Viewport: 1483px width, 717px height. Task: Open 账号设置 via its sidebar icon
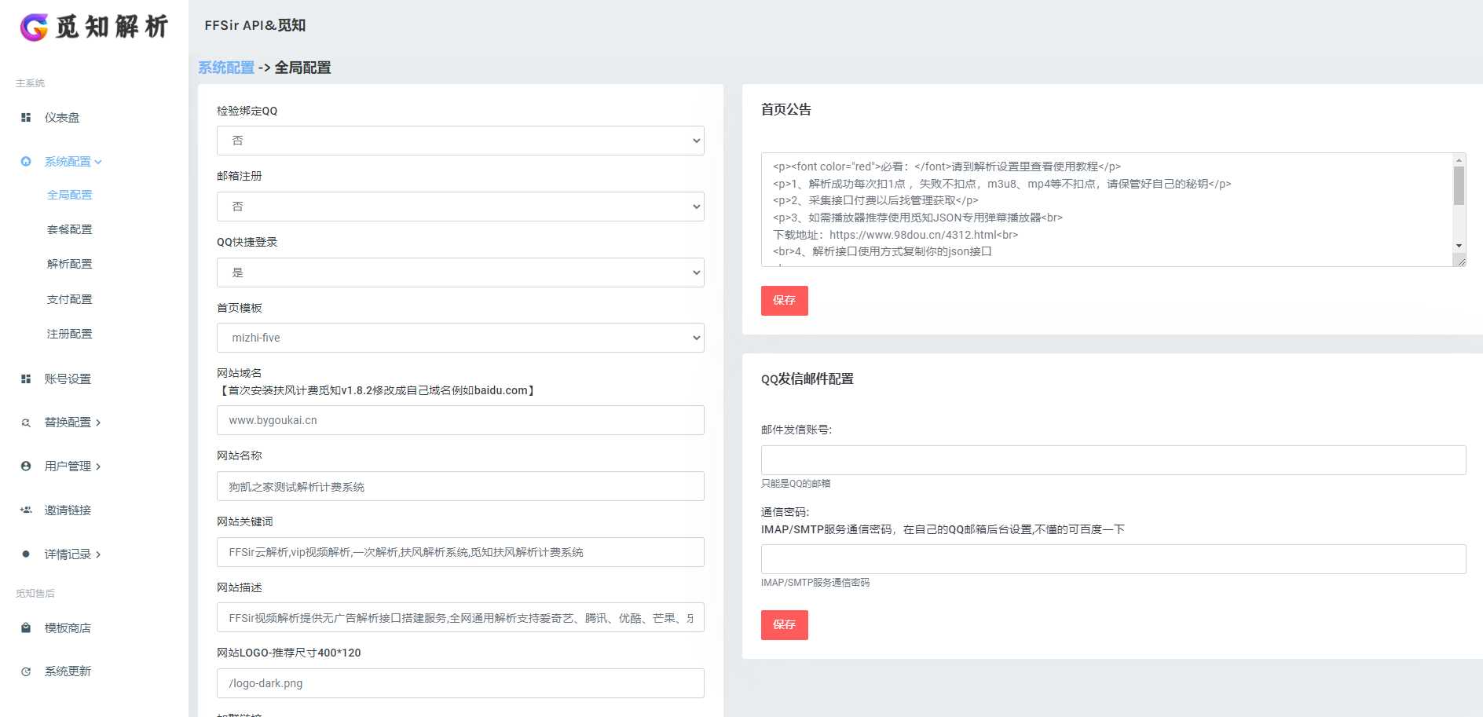click(x=25, y=378)
